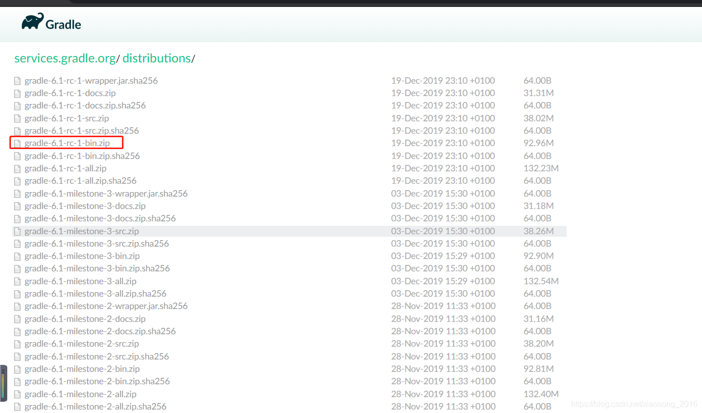The width and height of the screenshot is (702, 413).
Task: Click file icon beside gradle-6.1-rc-1-wrapper.jar.sha256
Action: (17, 81)
